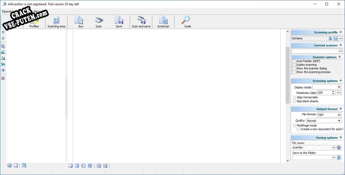This screenshot has width=345, height=175.
Task: Open the File format dropdown
Action: (339, 115)
